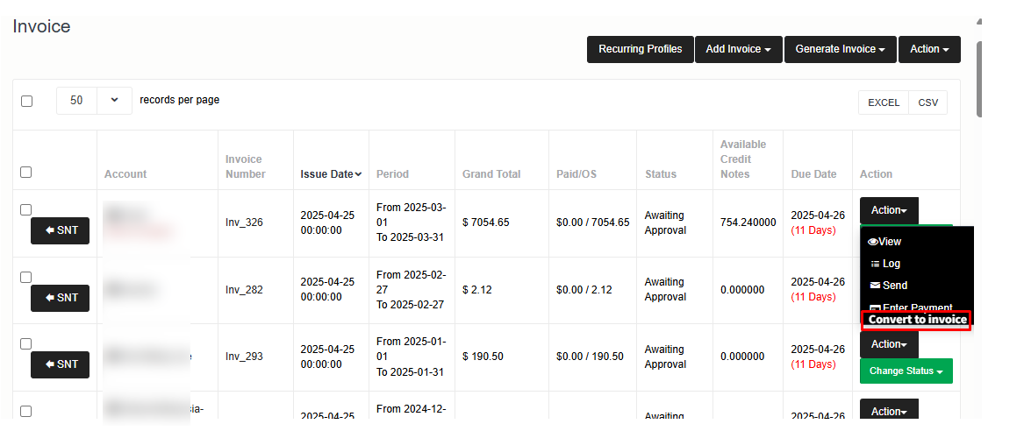Expand the Add Invoice dropdown
The image size is (1024, 438).
pyautogui.click(x=738, y=49)
